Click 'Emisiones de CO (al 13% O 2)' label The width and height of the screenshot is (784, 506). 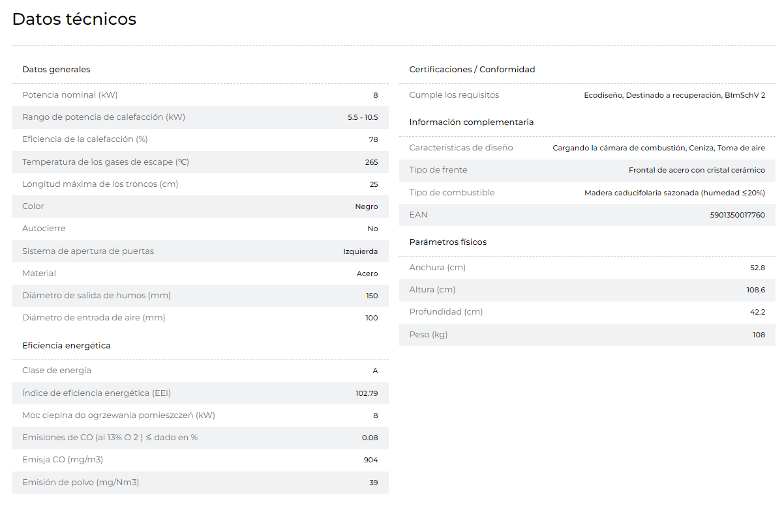110,438
